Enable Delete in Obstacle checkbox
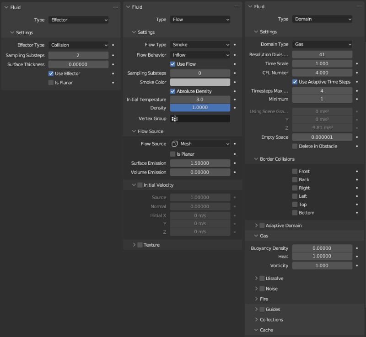The image size is (366, 337). pos(295,147)
